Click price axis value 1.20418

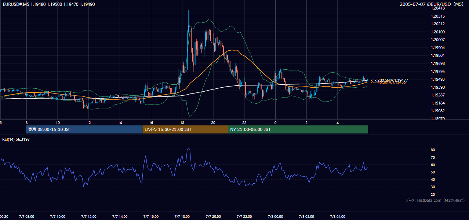click(x=439, y=8)
